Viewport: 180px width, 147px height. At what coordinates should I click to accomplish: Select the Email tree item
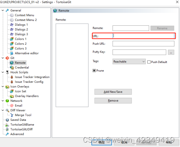click(x=19, y=106)
